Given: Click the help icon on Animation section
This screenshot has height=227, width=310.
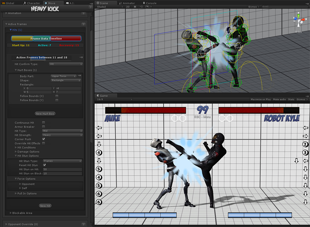Looking at the screenshot, I should pos(84,13).
